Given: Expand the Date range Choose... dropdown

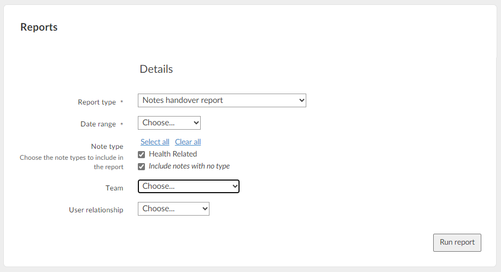Looking at the screenshot, I should (169, 123).
